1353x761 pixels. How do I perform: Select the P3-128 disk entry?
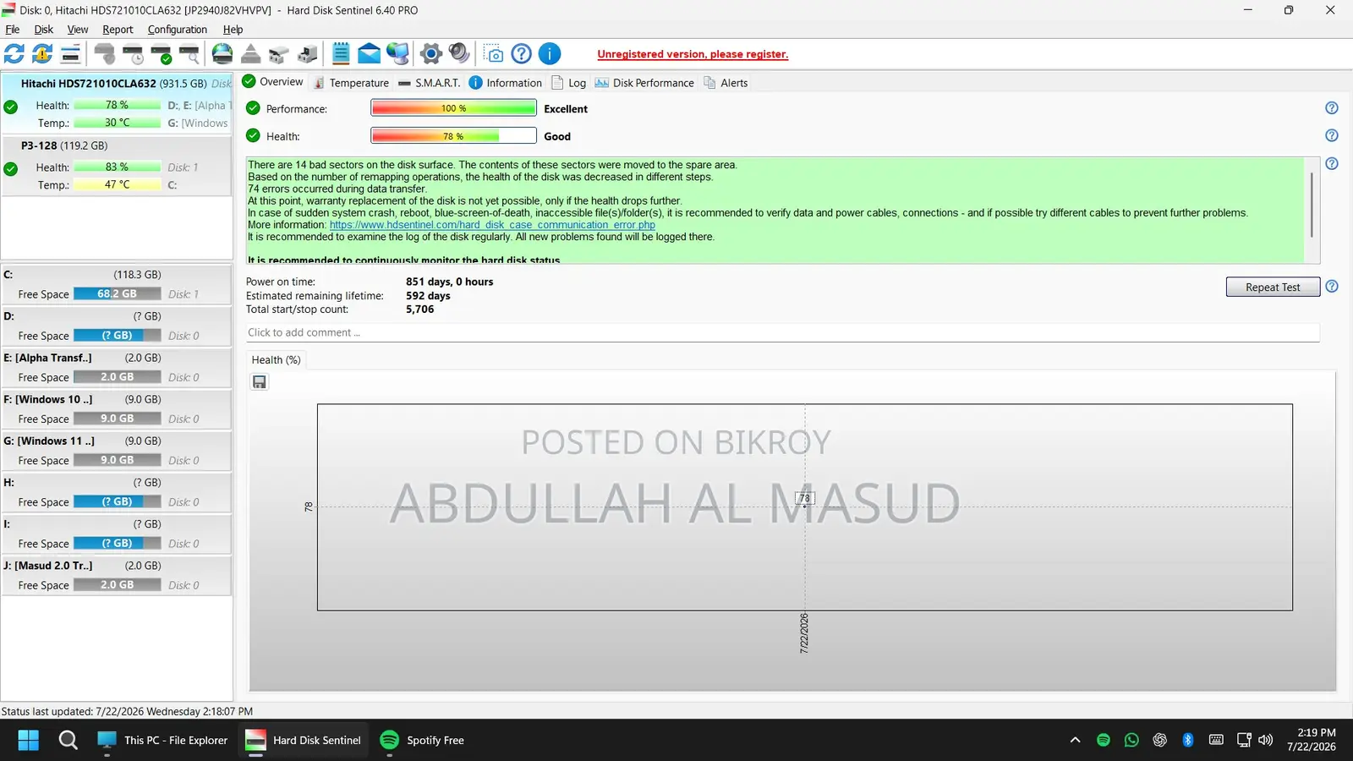(117, 166)
